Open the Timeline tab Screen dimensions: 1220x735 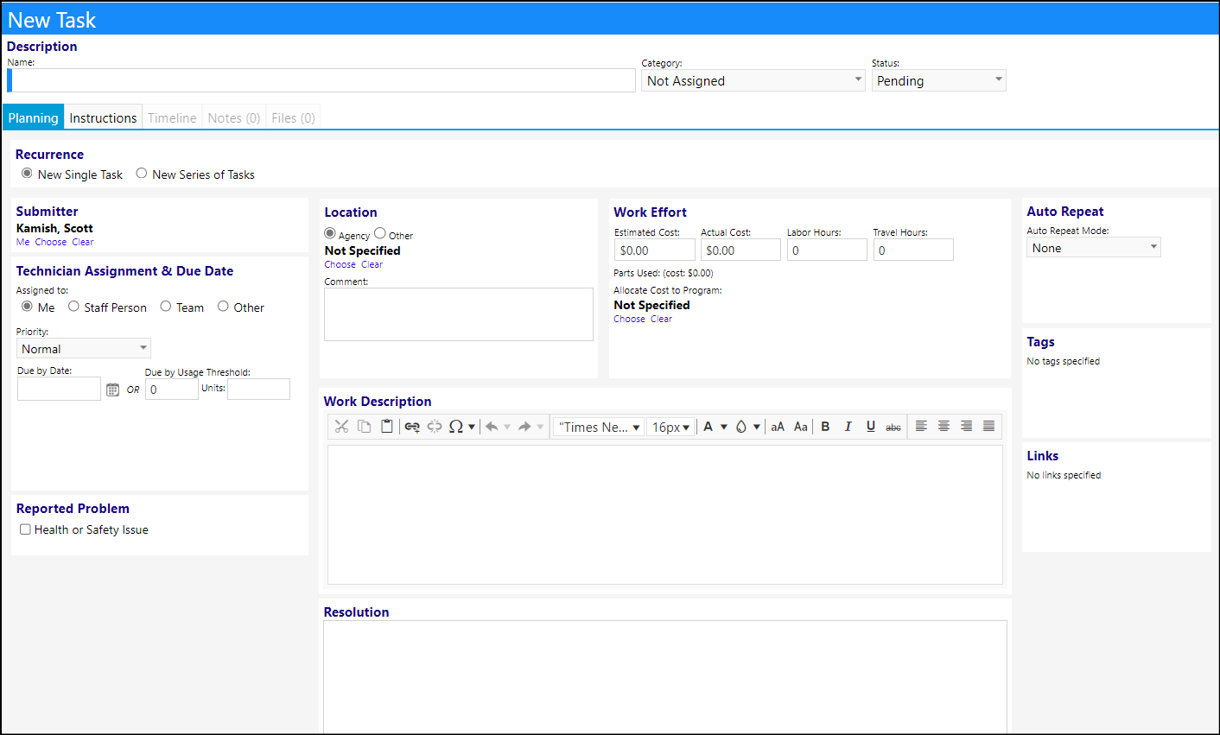(172, 117)
